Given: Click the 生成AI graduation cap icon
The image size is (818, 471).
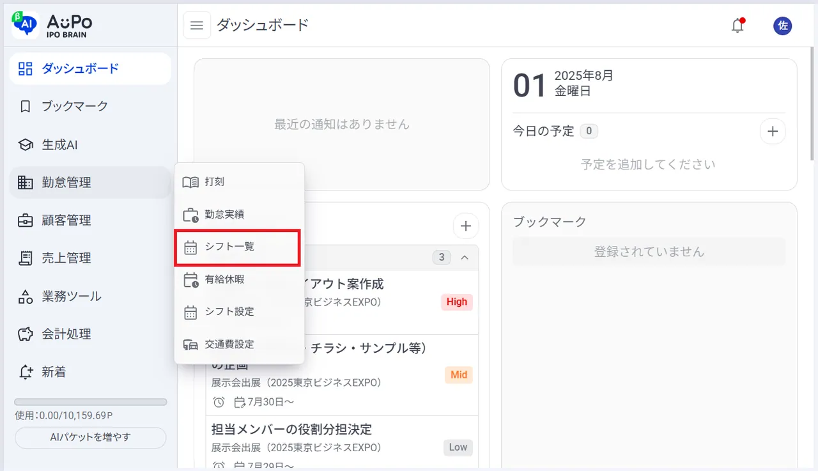Looking at the screenshot, I should click(x=25, y=145).
